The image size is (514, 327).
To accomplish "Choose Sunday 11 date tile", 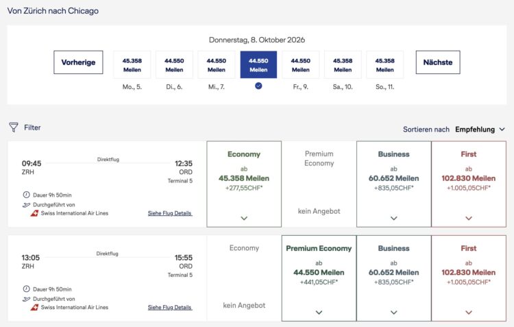I will [385, 64].
